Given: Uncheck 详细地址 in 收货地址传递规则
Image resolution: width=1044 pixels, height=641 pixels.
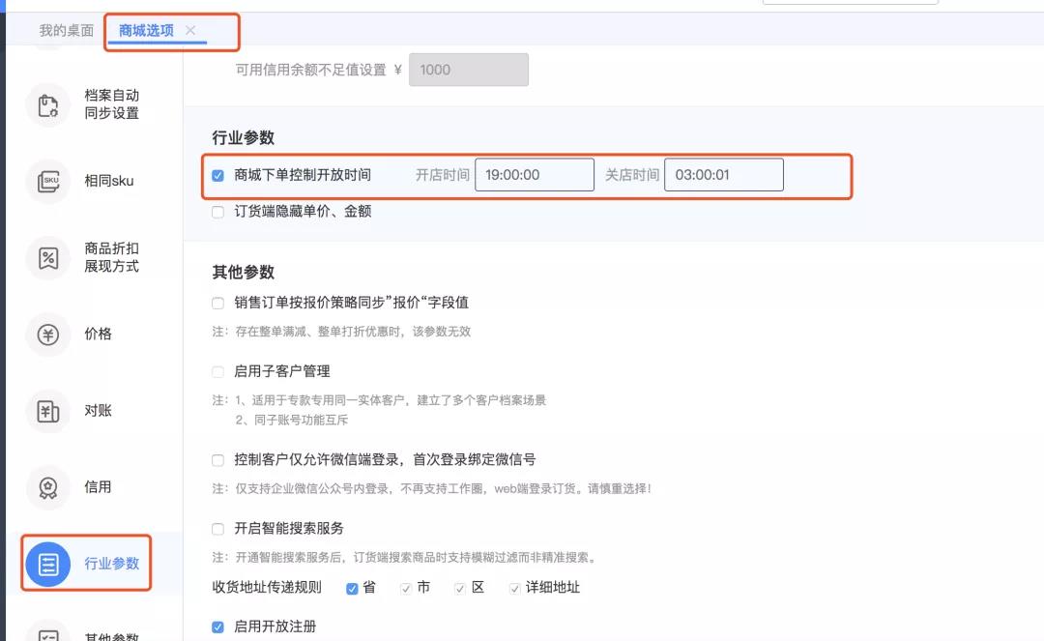Looking at the screenshot, I should point(513,587).
